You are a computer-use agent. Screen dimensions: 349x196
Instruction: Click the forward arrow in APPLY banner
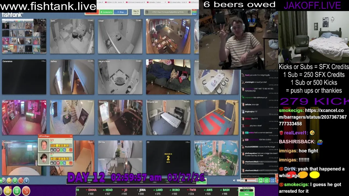coord(189,12)
